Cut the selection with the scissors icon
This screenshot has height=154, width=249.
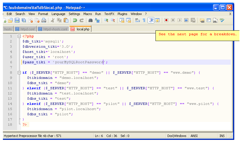[x=53, y=20]
